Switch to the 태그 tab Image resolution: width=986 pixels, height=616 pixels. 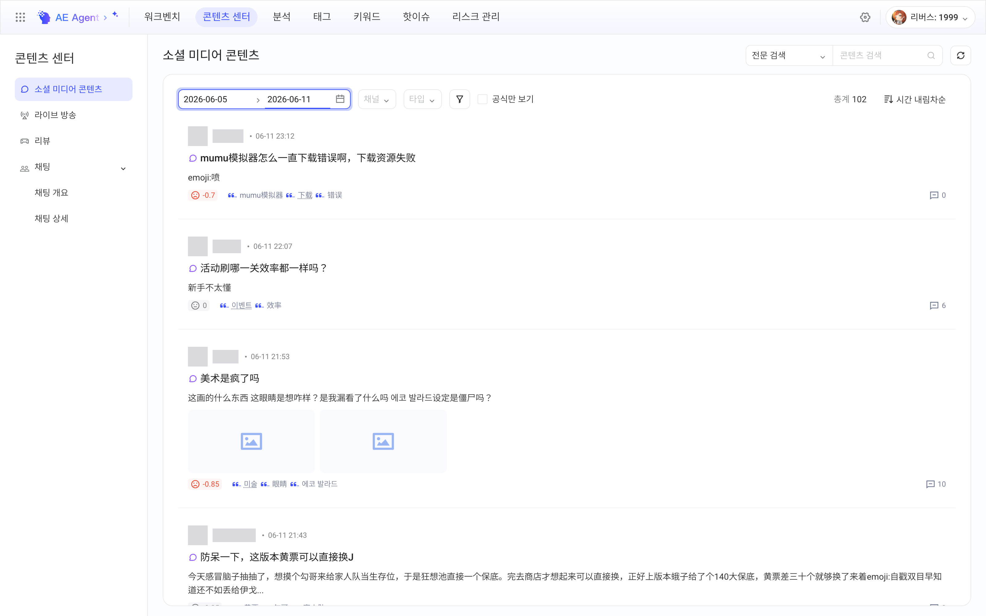322,17
